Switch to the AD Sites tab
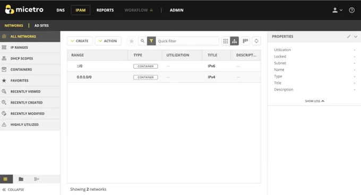Viewport: 361px width, 195px height. click(41, 26)
